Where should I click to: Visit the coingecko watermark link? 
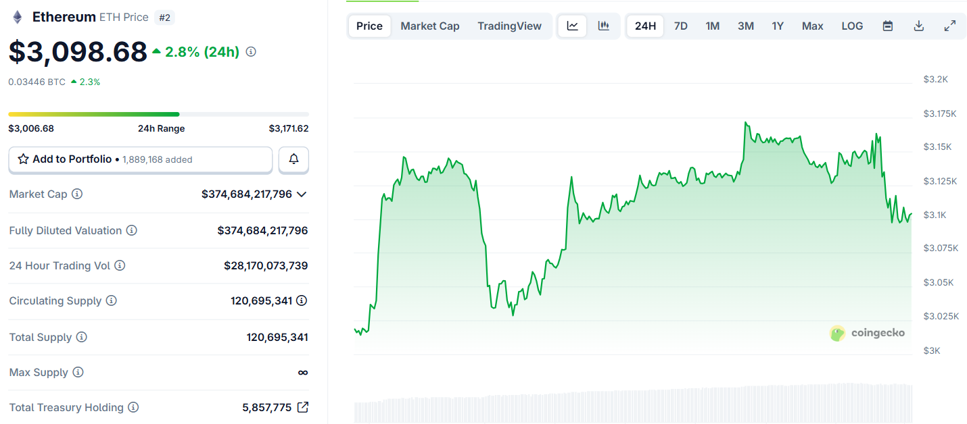pos(868,333)
